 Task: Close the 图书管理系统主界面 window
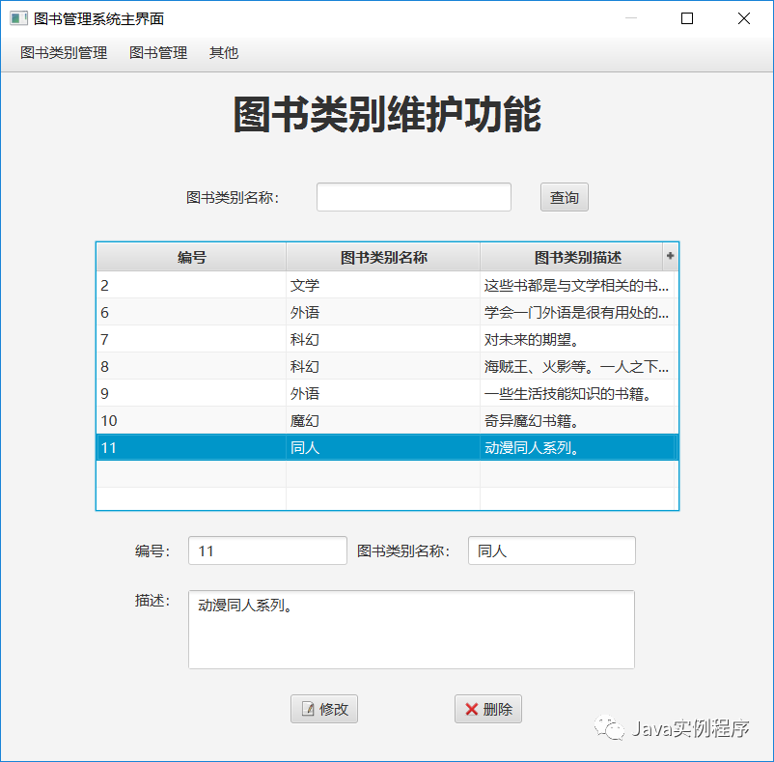[x=744, y=18]
